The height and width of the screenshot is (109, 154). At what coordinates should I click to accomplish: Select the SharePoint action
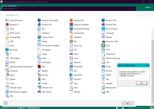pyautogui.click(x=78, y=75)
